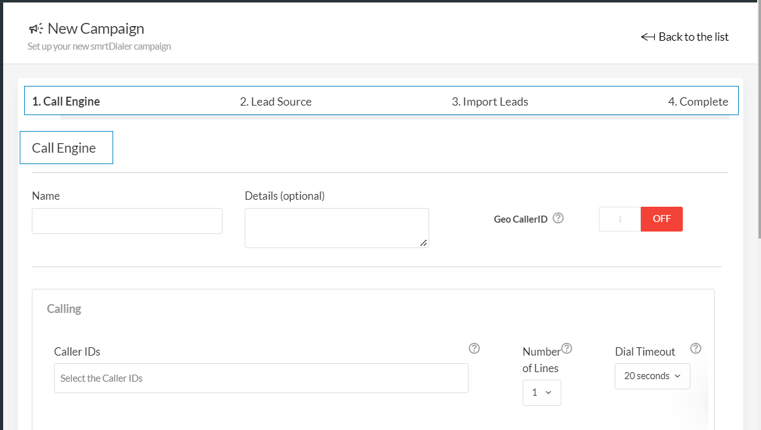761x430 pixels.
Task: Open the Number of Lines dropdown
Action: coord(542,392)
